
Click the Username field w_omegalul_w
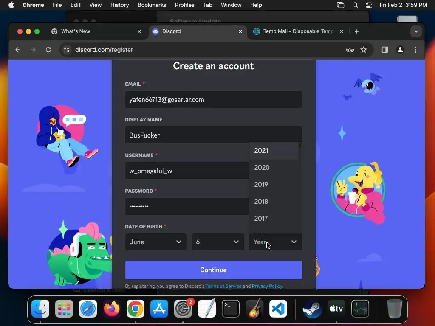pyautogui.click(x=187, y=171)
